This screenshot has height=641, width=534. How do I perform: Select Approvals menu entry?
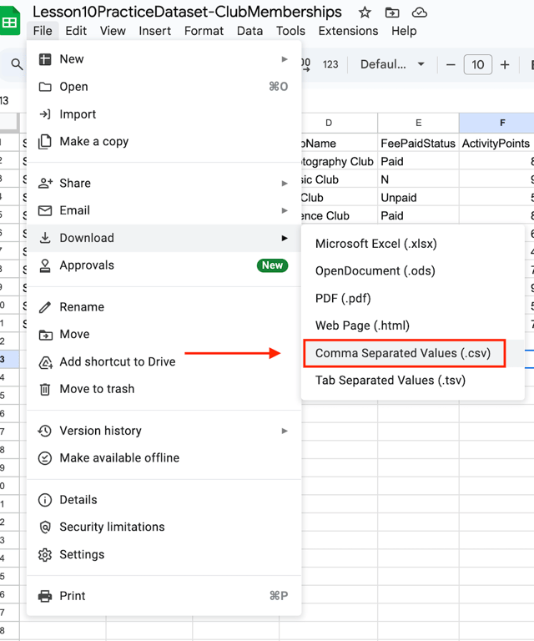point(164,265)
